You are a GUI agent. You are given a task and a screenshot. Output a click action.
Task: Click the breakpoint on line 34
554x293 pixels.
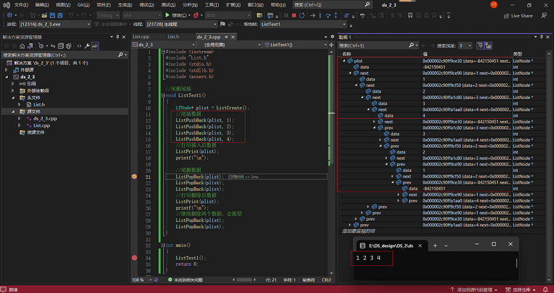134,258
